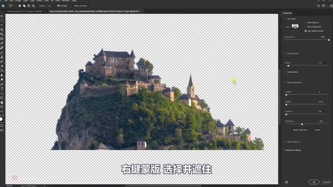Viewport: 333px width, 187px height.
Task: Enable the Smart Radius checkbox
Action: pyautogui.click(x=286, y=72)
